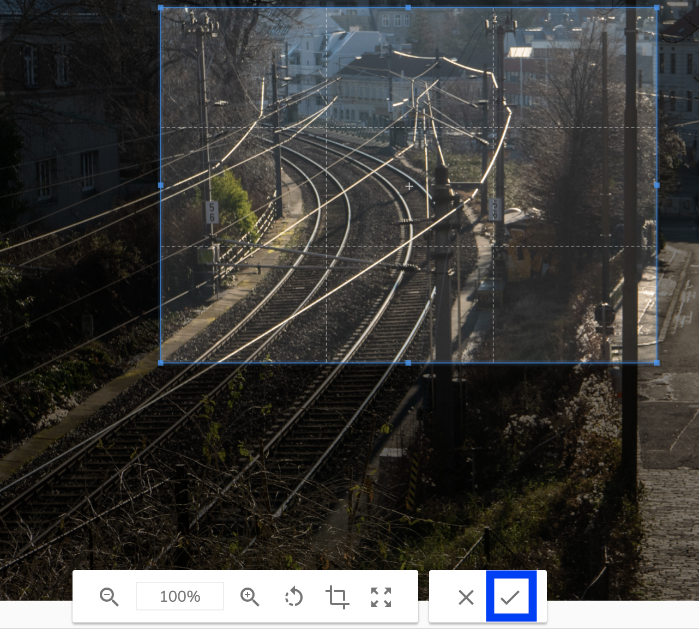This screenshot has width=699, height=629.
Task: Click the bottom-right crop corner handle
Action: click(656, 363)
